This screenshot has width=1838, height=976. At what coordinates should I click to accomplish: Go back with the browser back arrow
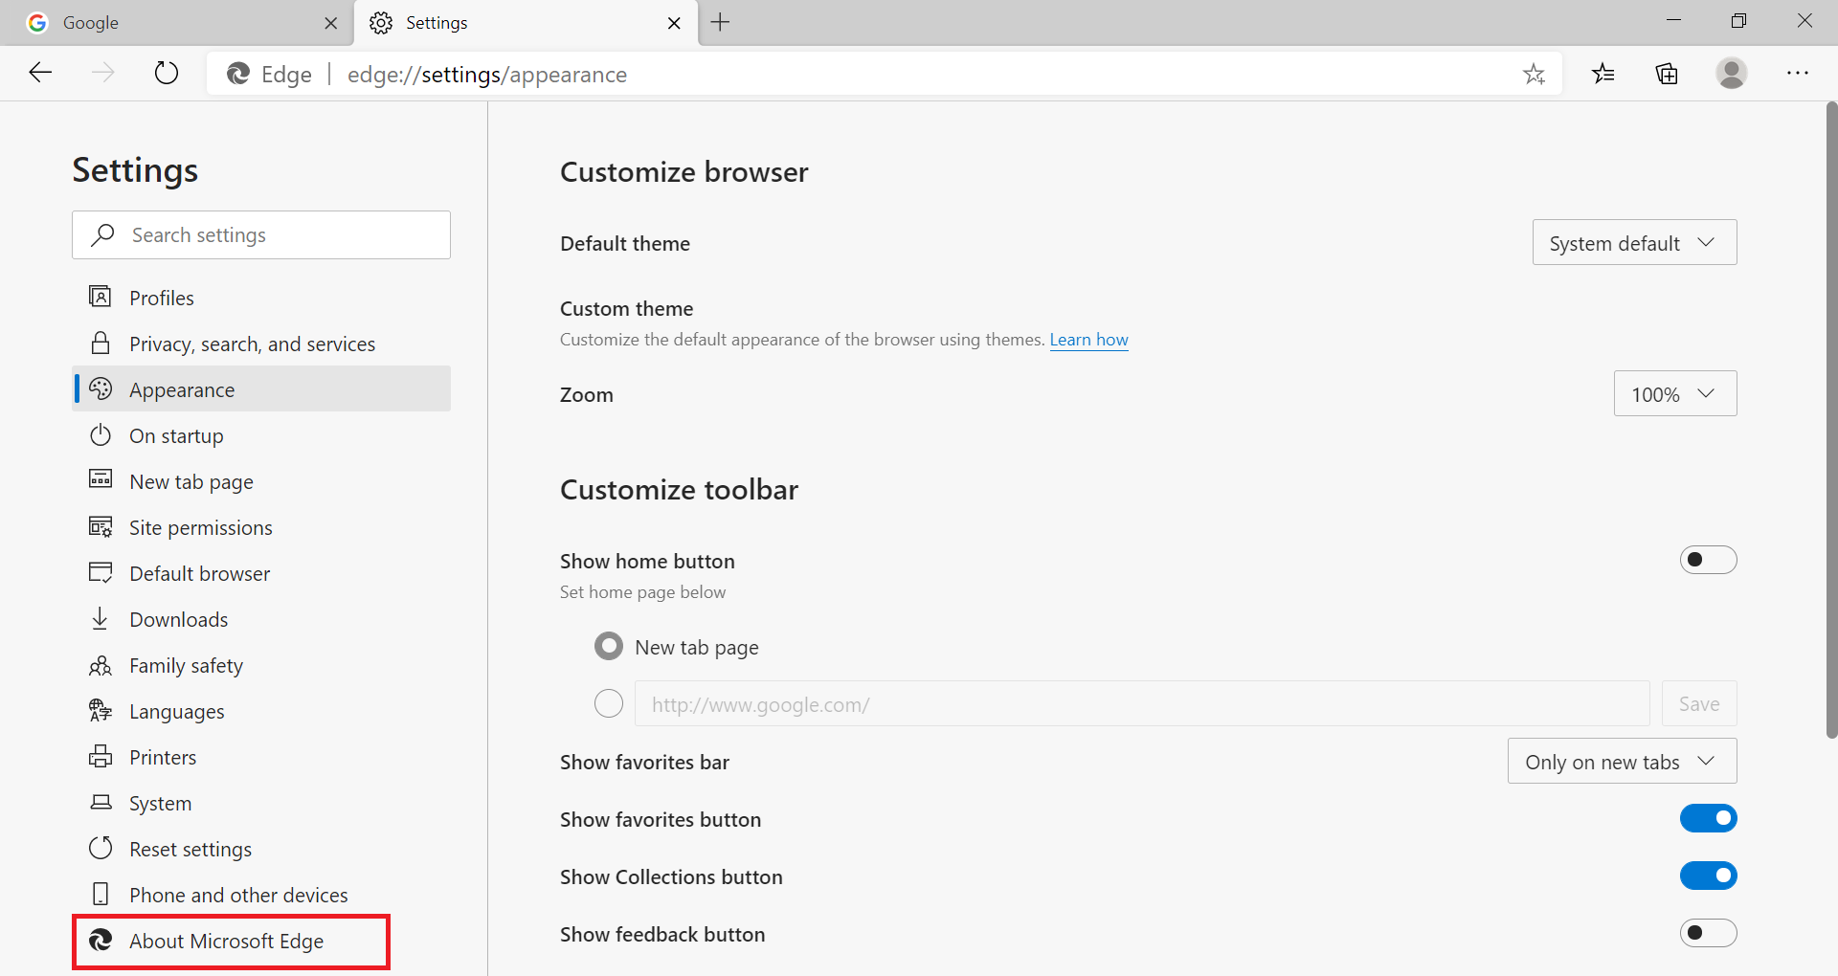pos(40,73)
